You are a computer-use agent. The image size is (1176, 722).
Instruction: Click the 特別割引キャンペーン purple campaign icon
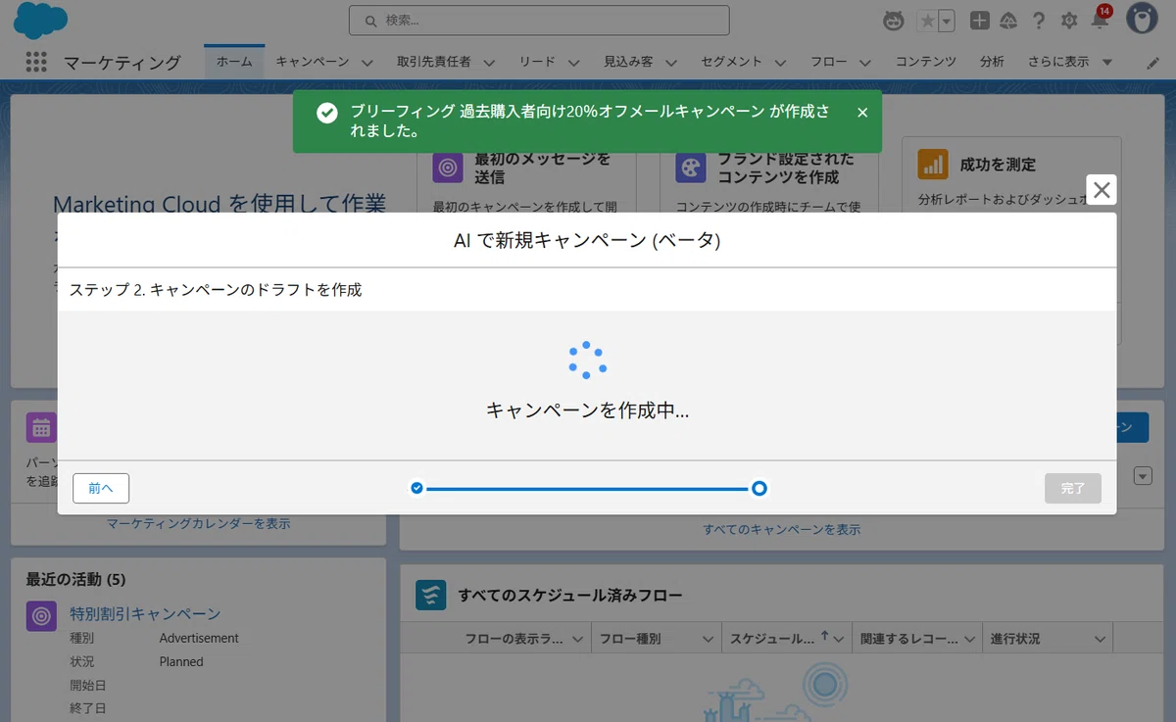tap(41, 616)
